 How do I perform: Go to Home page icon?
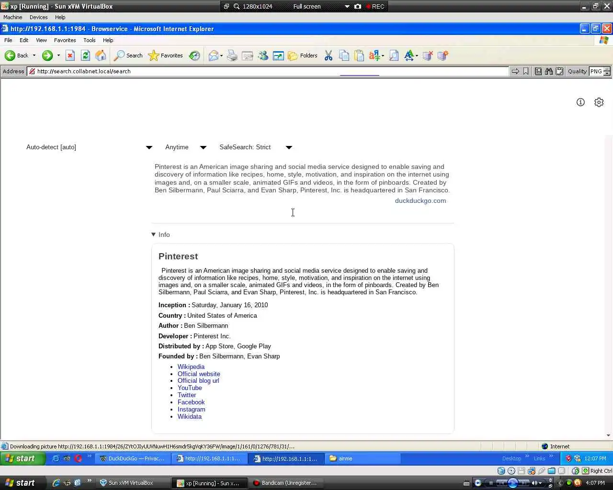click(101, 56)
